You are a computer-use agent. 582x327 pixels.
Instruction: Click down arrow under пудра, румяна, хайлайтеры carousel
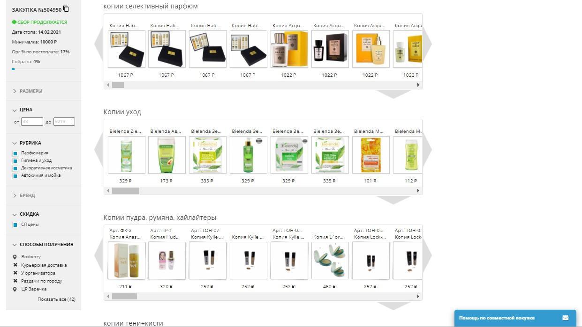click(x=393, y=305)
